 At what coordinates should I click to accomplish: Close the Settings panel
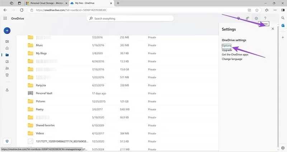point(273,29)
